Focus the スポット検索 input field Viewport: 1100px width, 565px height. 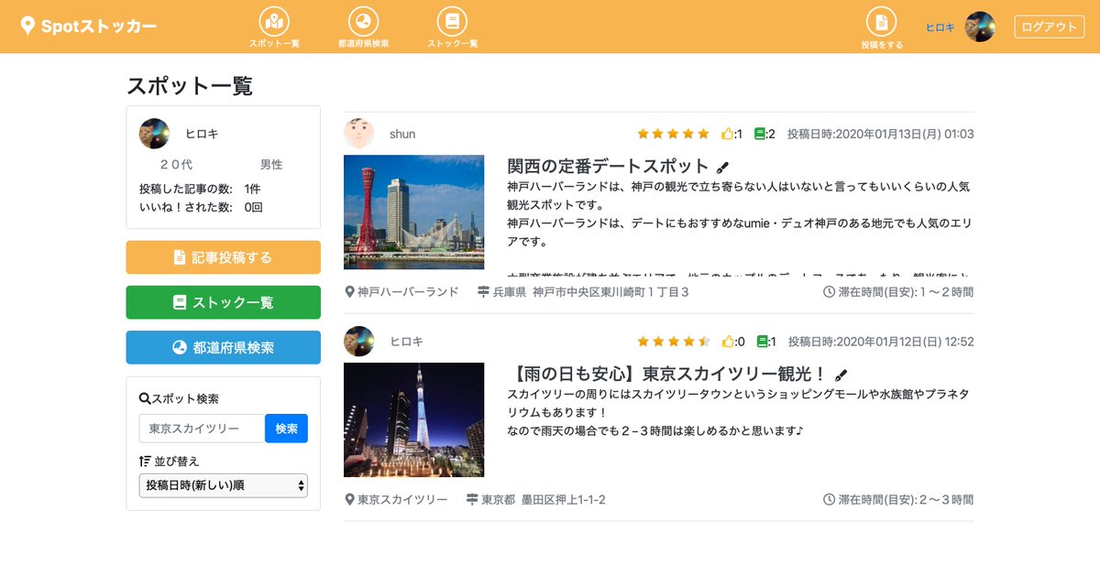pyautogui.click(x=202, y=429)
